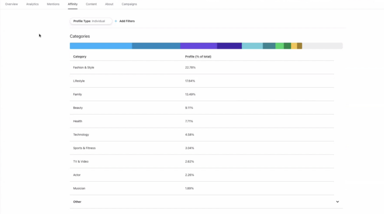Click the steel blue Lifestyle bar segment
The image size is (384, 214).
(x=156, y=46)
